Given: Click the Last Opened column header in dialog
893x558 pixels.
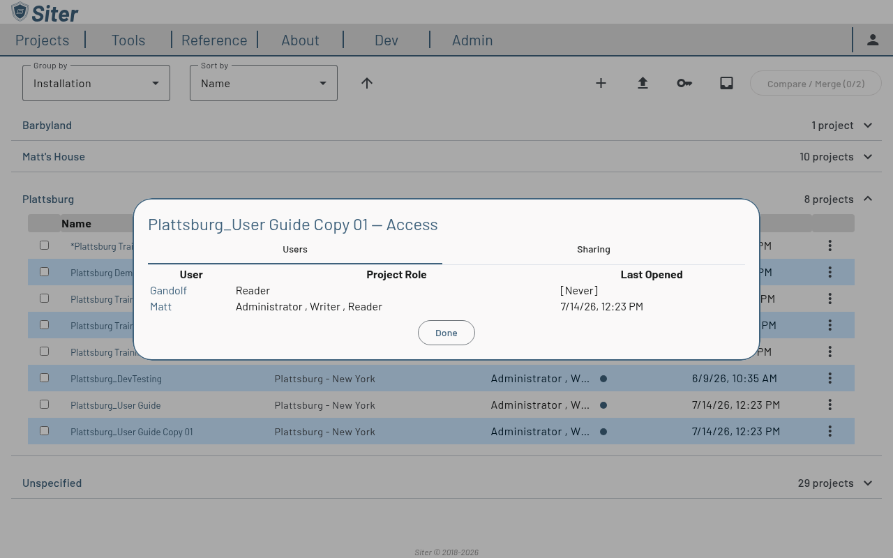Looking at the screenshot, I should pyautogui.click(x=652, y=275).
